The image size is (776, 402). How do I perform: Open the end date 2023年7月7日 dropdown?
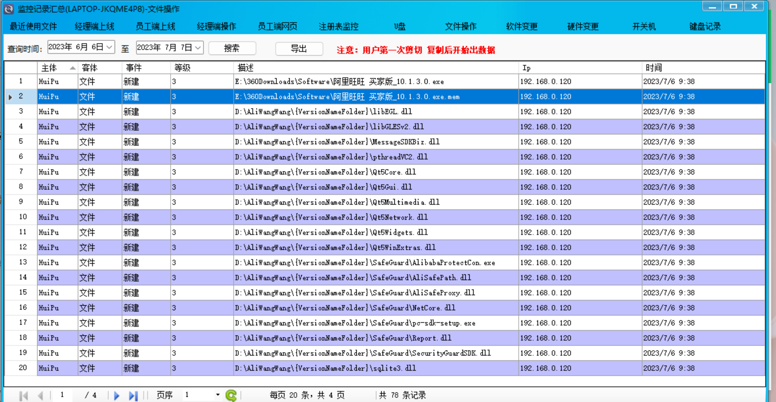point(198,47)
